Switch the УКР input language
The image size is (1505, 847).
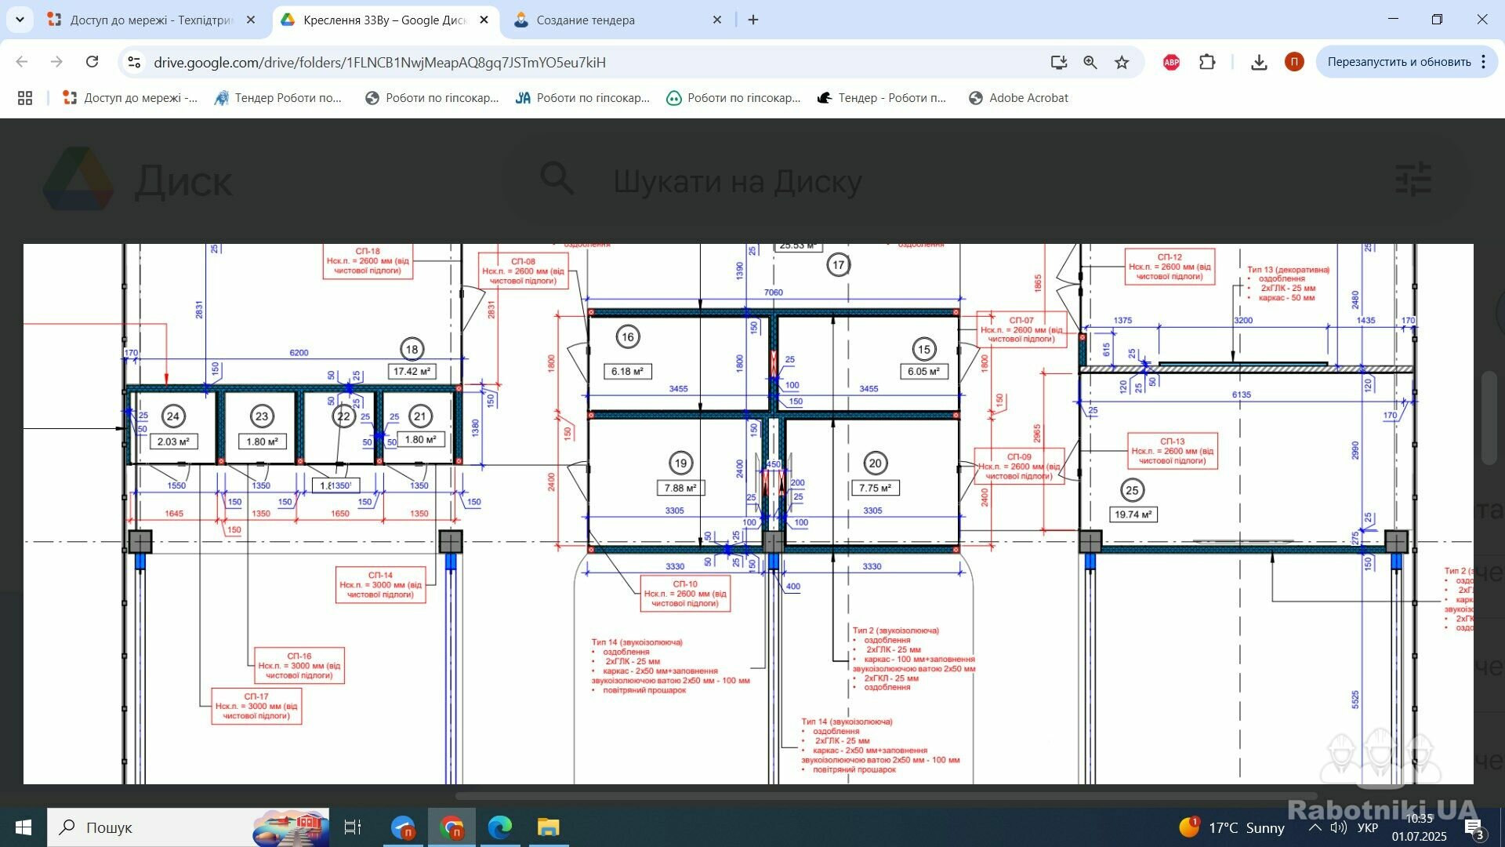[x=1368, y=827]
